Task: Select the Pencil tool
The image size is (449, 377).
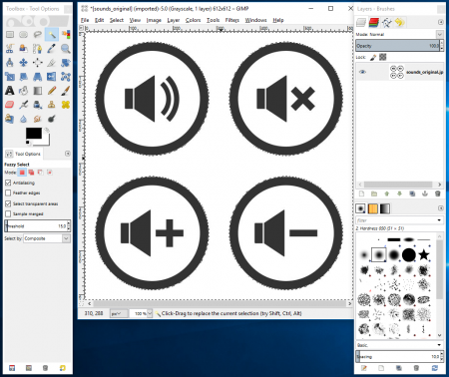Action: point(52,91)
